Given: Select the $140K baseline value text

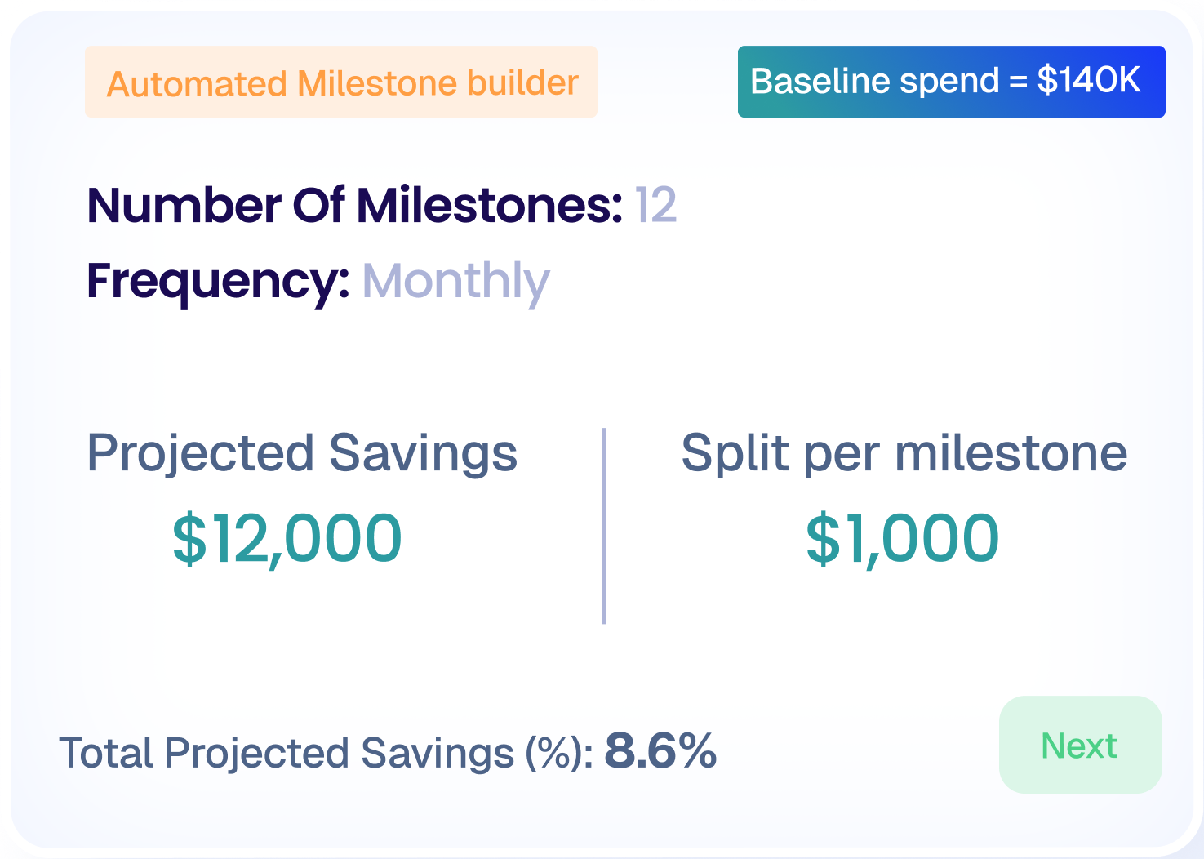Looking at the screenshot, I should pos(1087,81).
